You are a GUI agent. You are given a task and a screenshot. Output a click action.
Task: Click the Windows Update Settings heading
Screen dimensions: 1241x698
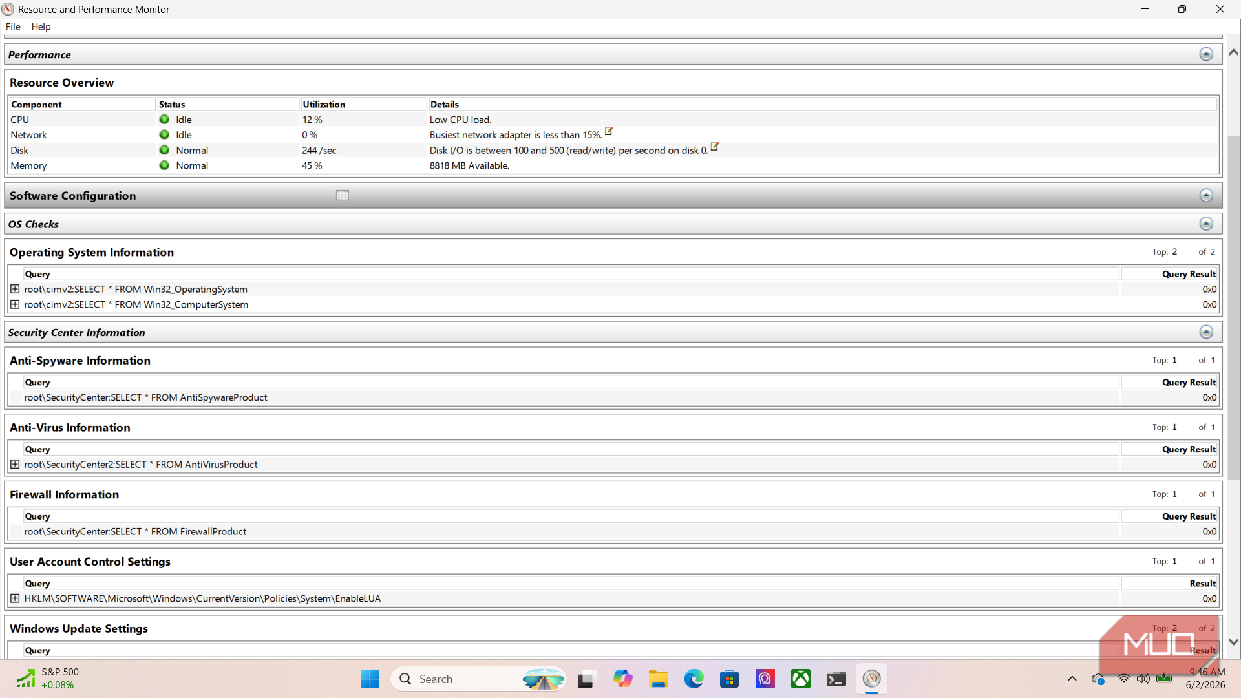coord(79,629)
